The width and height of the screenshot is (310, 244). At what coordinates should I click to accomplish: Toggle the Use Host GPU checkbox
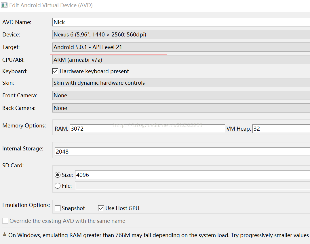[x=101, y=208]
